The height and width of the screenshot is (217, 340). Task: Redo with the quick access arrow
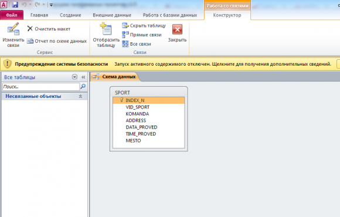click(38, 4)
